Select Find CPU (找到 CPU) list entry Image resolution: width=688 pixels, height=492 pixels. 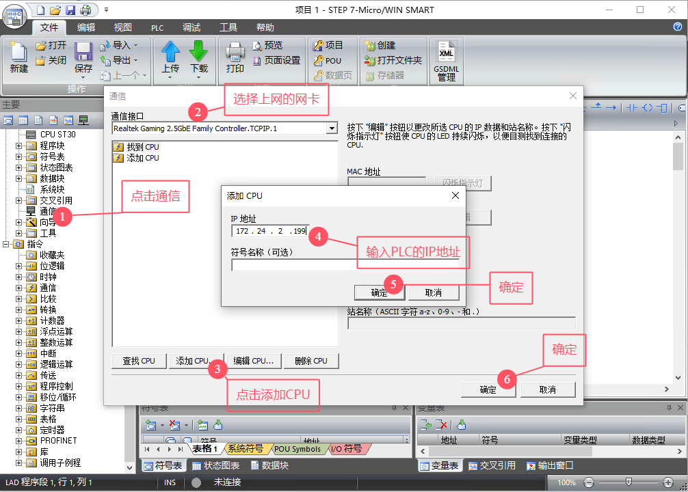[136, 147]
